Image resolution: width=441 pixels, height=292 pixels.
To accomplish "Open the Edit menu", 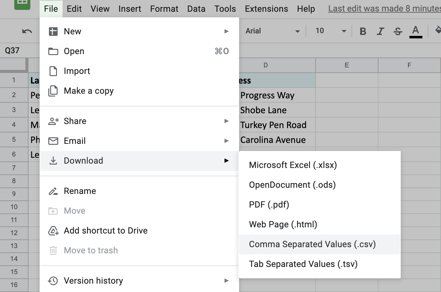I will click(x=74, y=9).
